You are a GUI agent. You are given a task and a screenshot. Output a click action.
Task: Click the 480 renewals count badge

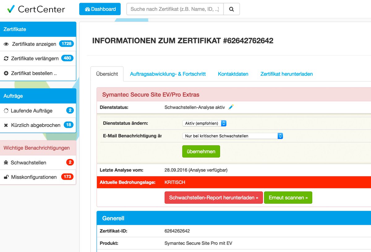pos(67,58)
